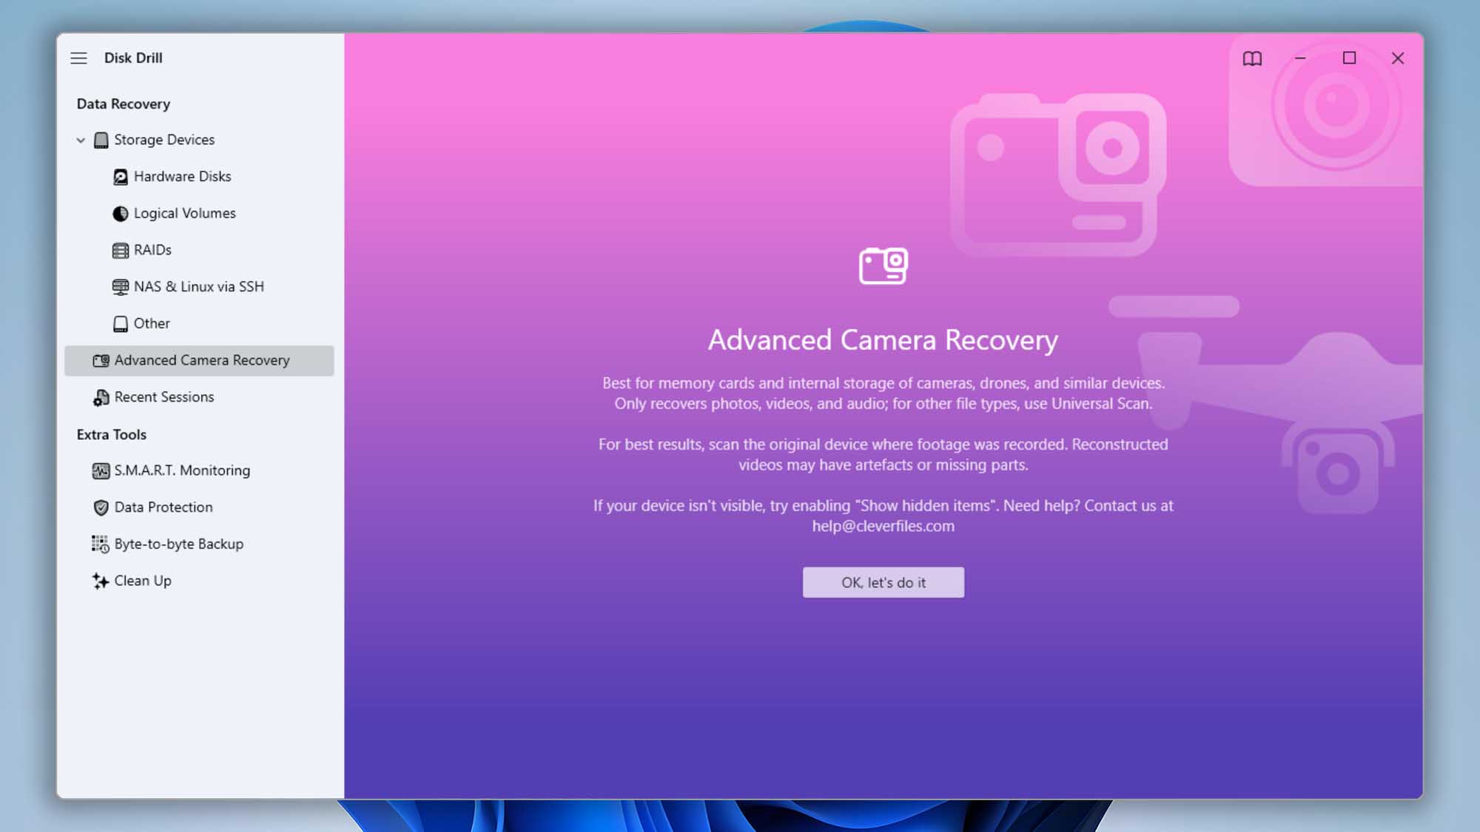Open the help book icon
Screen dimensions: 1480x832
(x=1252, y=58)
